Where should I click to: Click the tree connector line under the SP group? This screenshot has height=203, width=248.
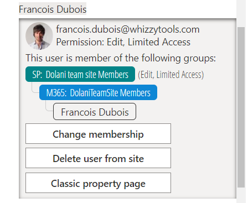click(x=35, y=88)
